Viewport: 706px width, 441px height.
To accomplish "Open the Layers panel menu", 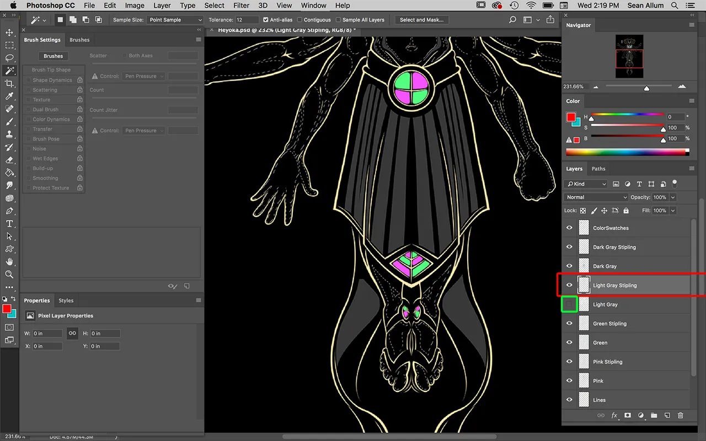I will 692,169.
